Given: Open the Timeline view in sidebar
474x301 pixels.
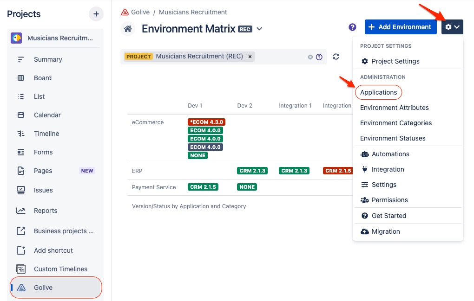Looking at the screenshot, I should (46, 134).
